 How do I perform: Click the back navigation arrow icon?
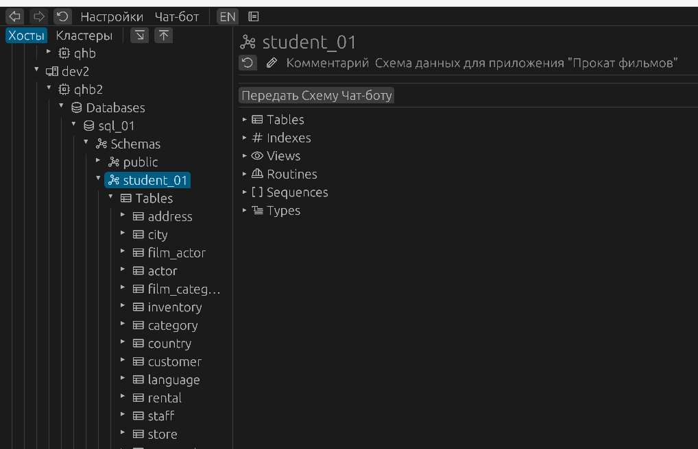(x=14, y=16)
